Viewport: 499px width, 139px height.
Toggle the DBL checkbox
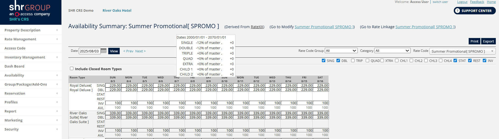pyautogui.click(x=338, y=61)
